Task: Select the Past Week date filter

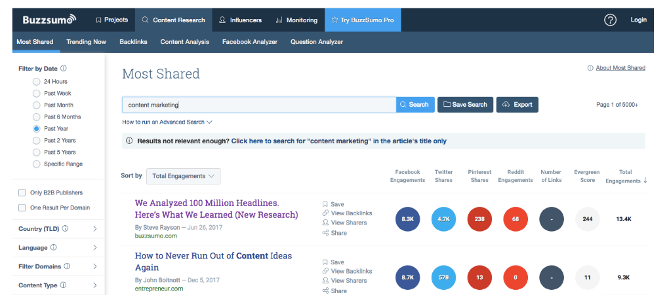Action: point(36,93)
